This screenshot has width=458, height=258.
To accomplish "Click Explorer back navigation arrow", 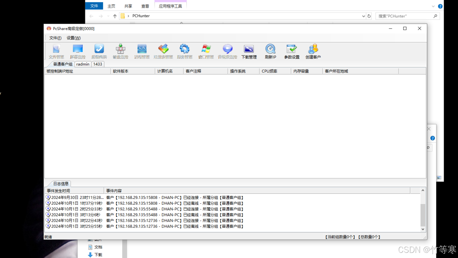I will tap(91, 16).
